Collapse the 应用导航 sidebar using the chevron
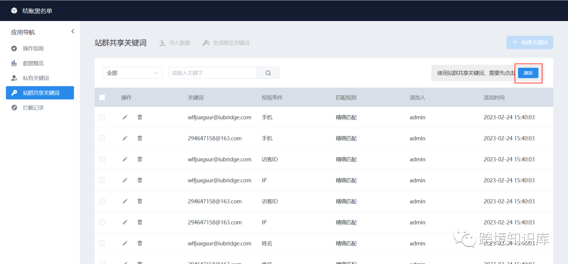The width and height of the screenshot is (568, 264). coord(73,32)
